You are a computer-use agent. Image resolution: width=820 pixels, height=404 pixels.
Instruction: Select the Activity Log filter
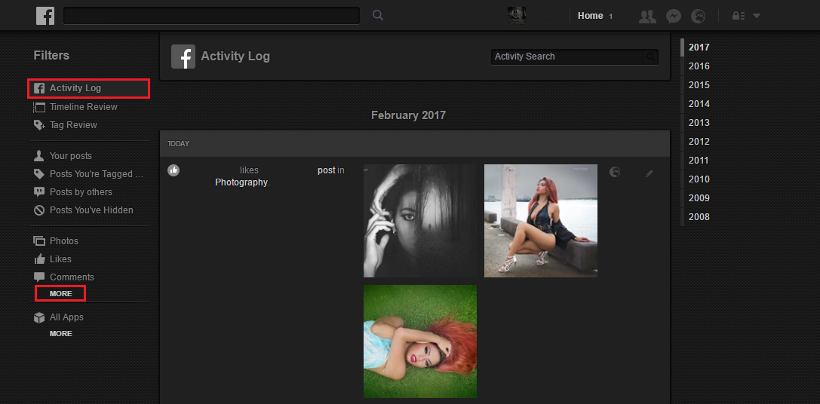pos(89,88)
